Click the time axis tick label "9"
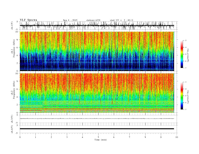Screen dimensions: 199x154 161,137
